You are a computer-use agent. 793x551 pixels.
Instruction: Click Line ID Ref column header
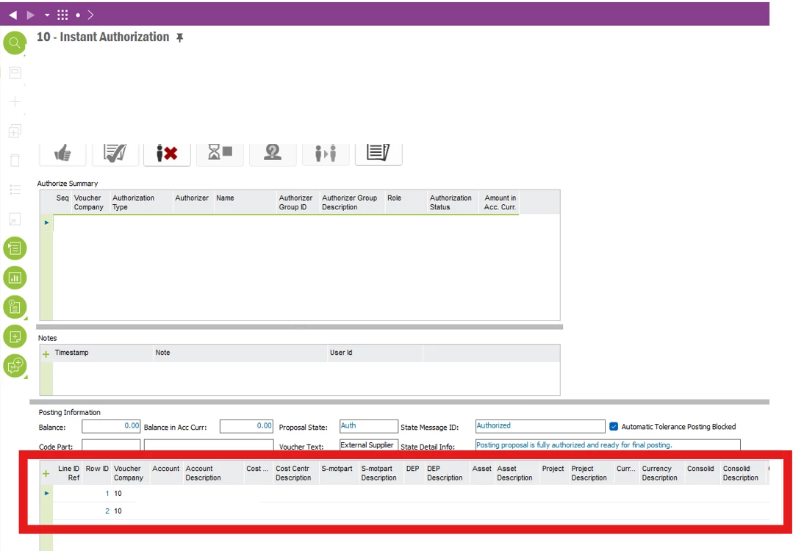point(68,473)
